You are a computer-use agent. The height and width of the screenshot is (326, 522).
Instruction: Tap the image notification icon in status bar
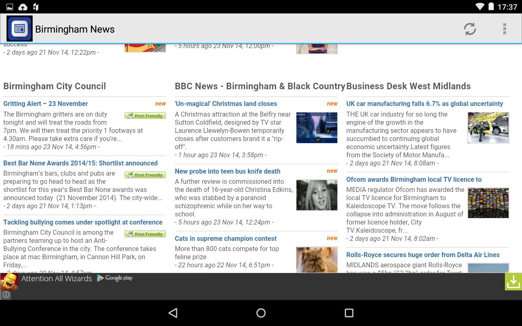(9, 7)
